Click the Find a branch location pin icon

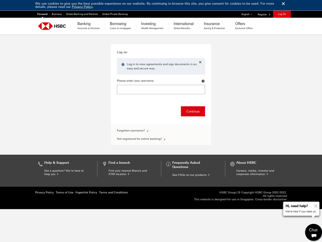point(105,164)
